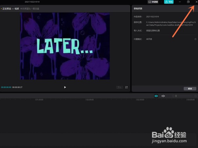Click the title bar project name 202110221019

[x=32, y=2]
